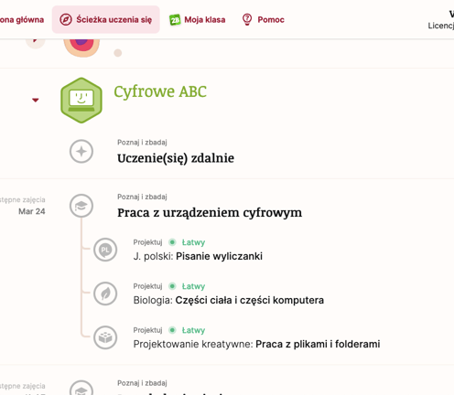This screenshot has height=395, width=454.
Task: Click the brick icon for Projektowanie kreatywne
Action: coord(105,337)
